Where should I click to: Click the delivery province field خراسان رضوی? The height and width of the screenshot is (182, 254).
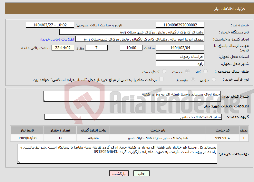(180, 56)
